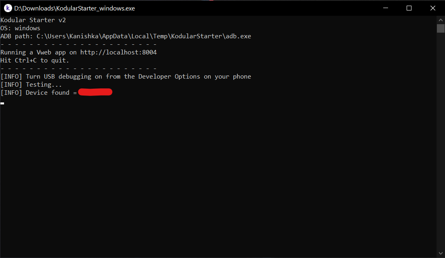This screenshot has width=445, height=258.
Task: Click the Kodular logo icon in title bar
Action: click(x=8, y=8)
